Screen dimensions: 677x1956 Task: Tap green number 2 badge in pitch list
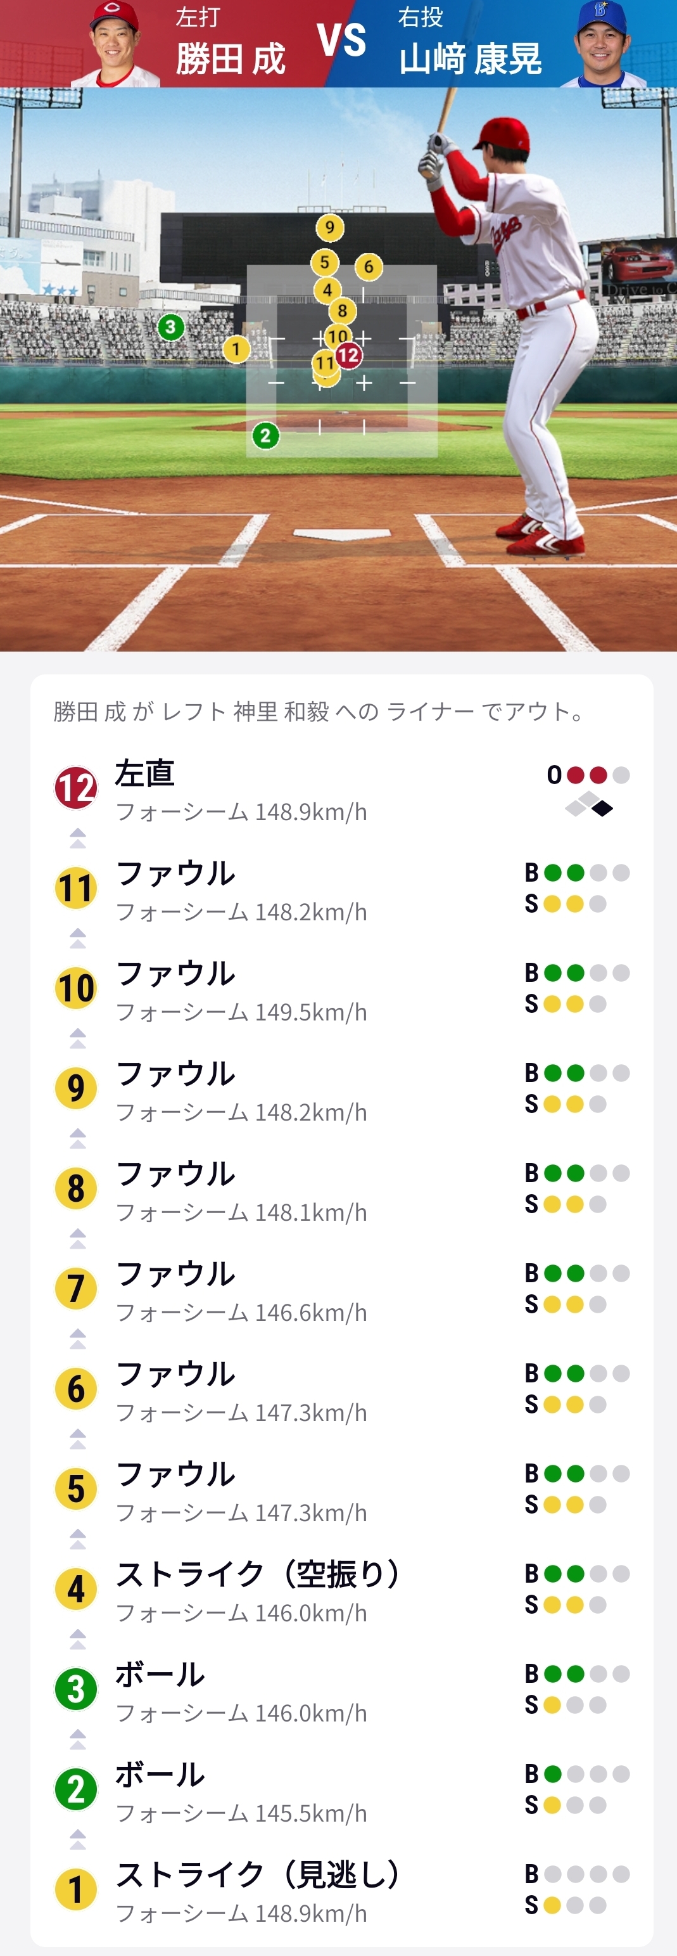coord(76,1790)
